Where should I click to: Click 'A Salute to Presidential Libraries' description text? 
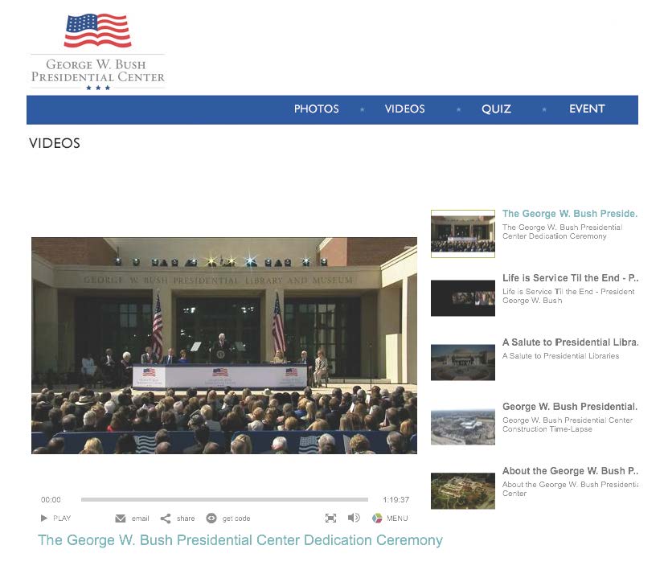click(x=560, y=356)
